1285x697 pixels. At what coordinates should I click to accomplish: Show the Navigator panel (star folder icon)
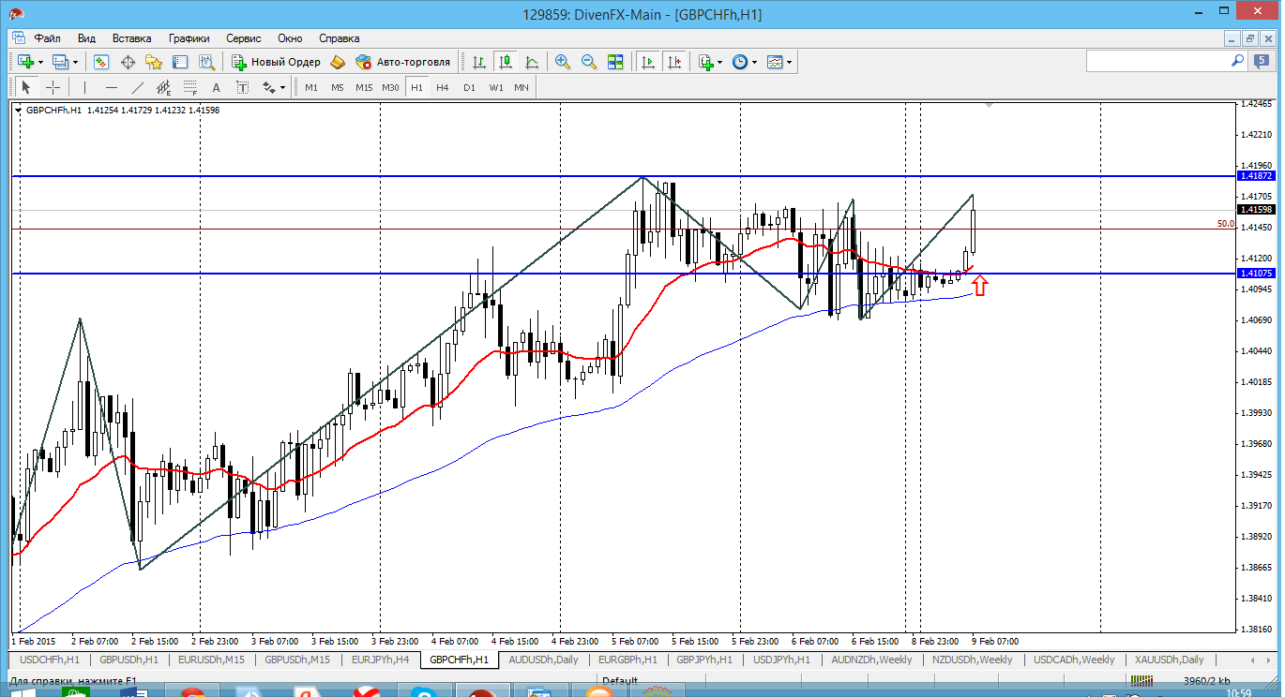coord(154,62)
